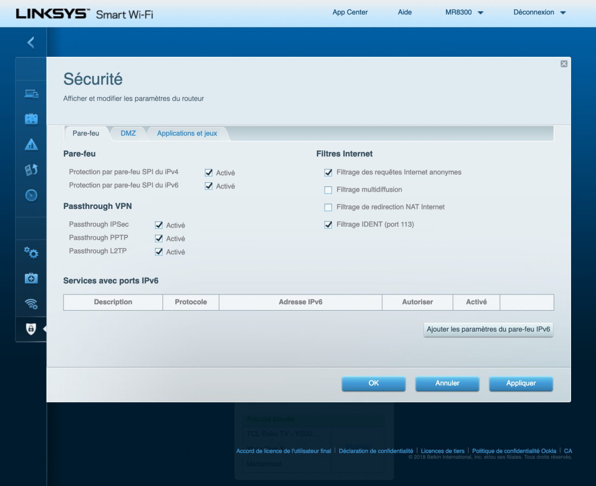Expand the MR8300 router dropdown
596x486 pixels.
(x=464, y=12)
